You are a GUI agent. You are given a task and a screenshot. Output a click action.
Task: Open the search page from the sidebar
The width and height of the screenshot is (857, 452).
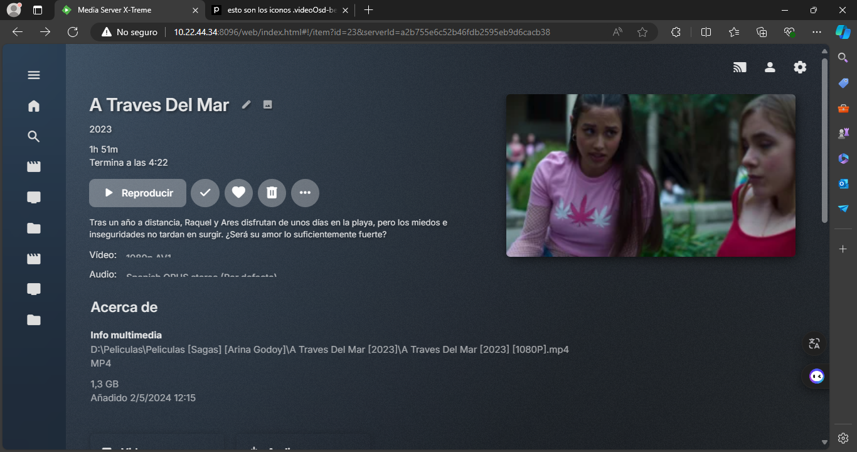pos(34,136)
